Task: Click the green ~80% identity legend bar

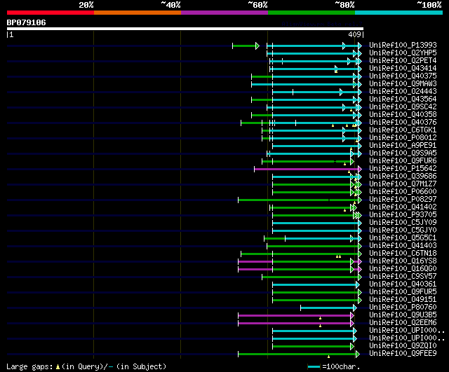Action: [x=311, y=13]
